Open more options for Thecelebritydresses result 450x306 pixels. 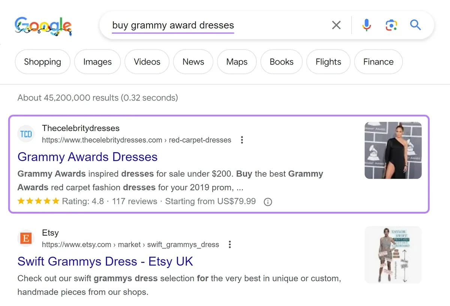242,140
